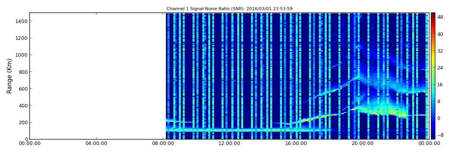451x159 pixels.
Task: Click the 32 colorbar tick label
Action: point(440,51)
